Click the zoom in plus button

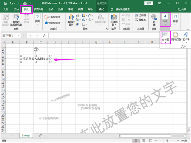coord(178,141)
